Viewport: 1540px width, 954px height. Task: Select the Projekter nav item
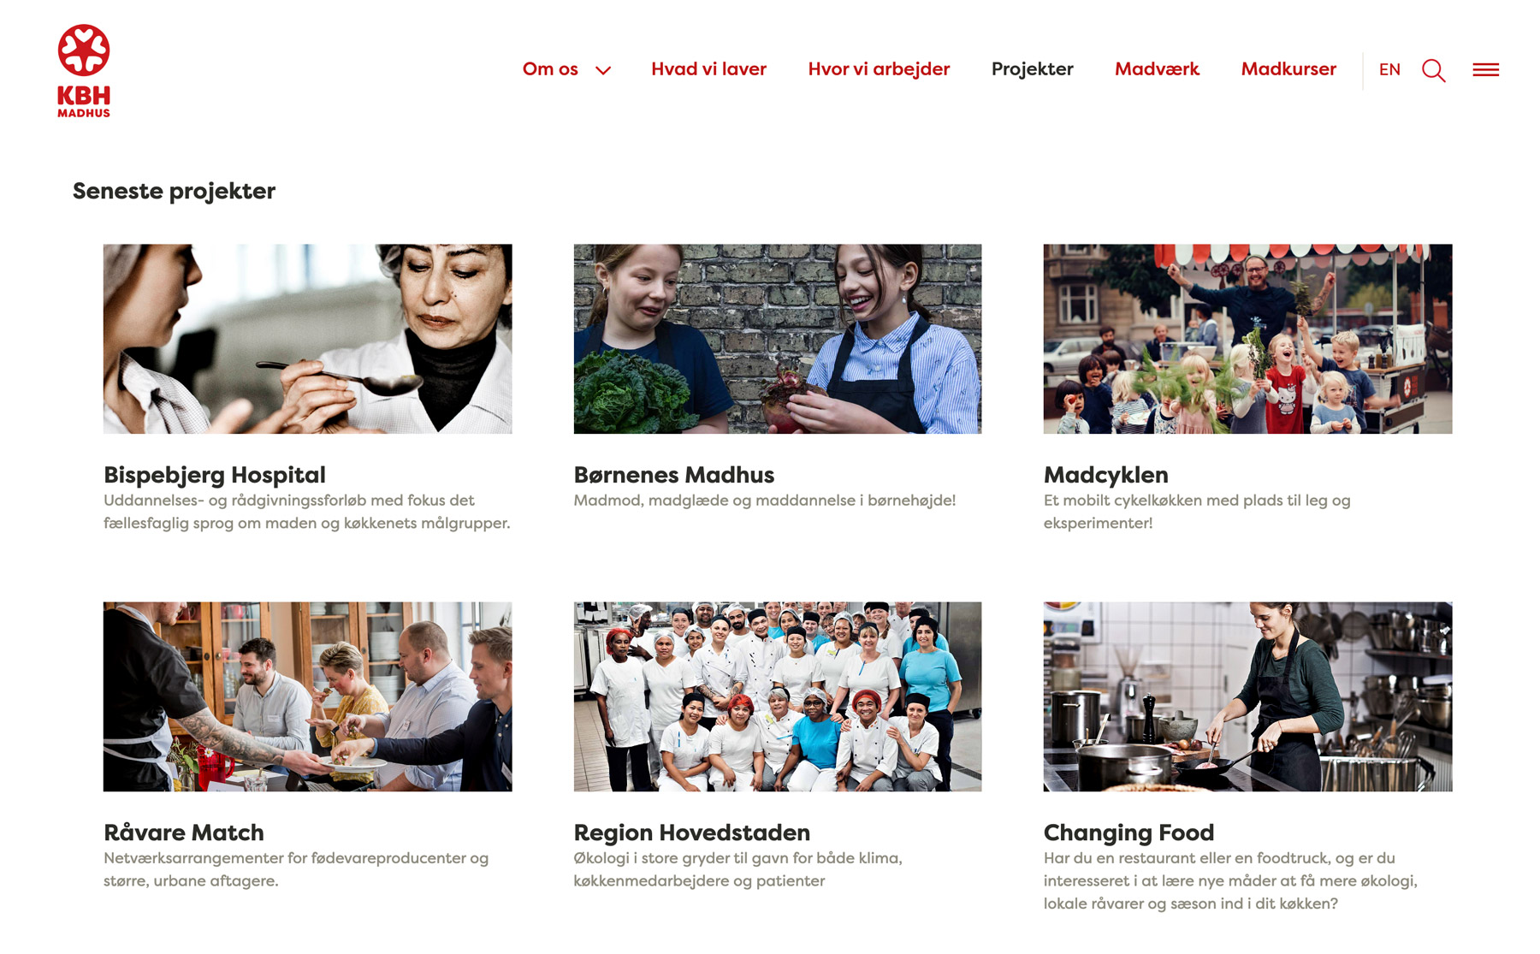click(x=1032, y=69)
